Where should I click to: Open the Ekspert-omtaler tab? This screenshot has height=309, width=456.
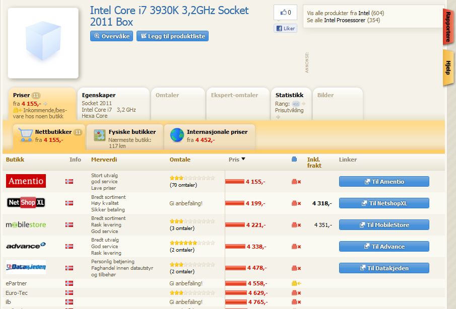238,104
